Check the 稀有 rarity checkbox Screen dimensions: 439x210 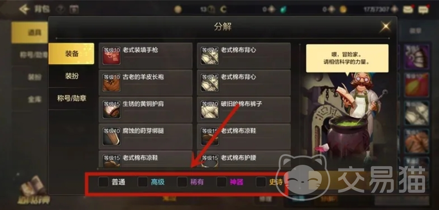click(x=182, y=182)
